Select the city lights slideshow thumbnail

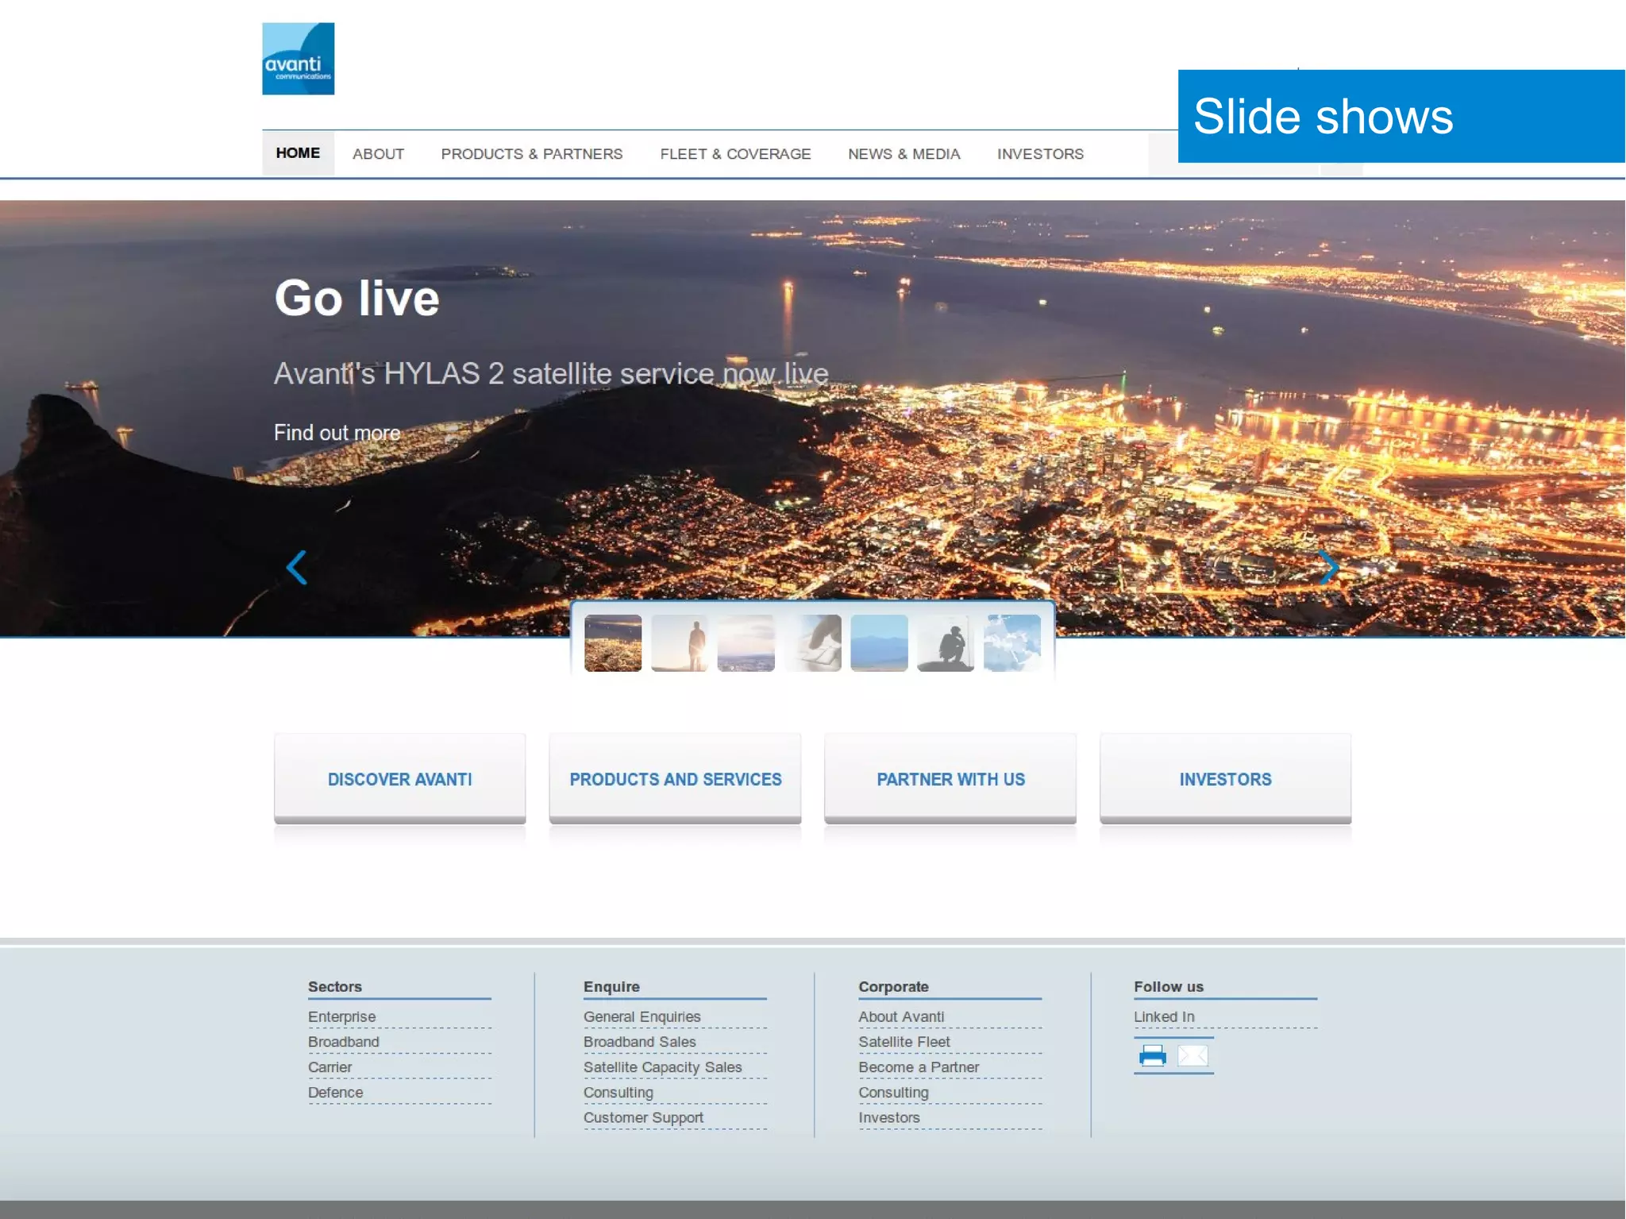tap(613, 642)
